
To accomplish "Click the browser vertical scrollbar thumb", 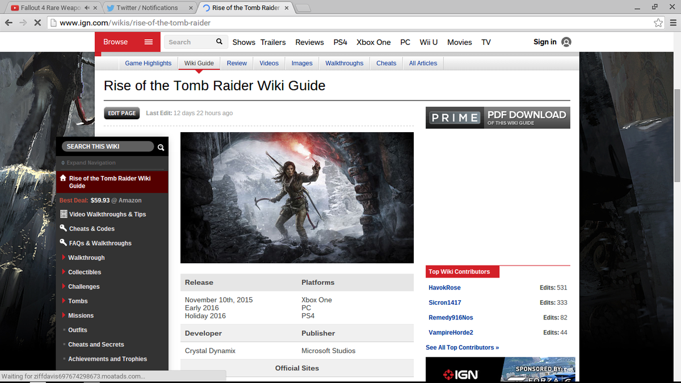I will (676, 135).
